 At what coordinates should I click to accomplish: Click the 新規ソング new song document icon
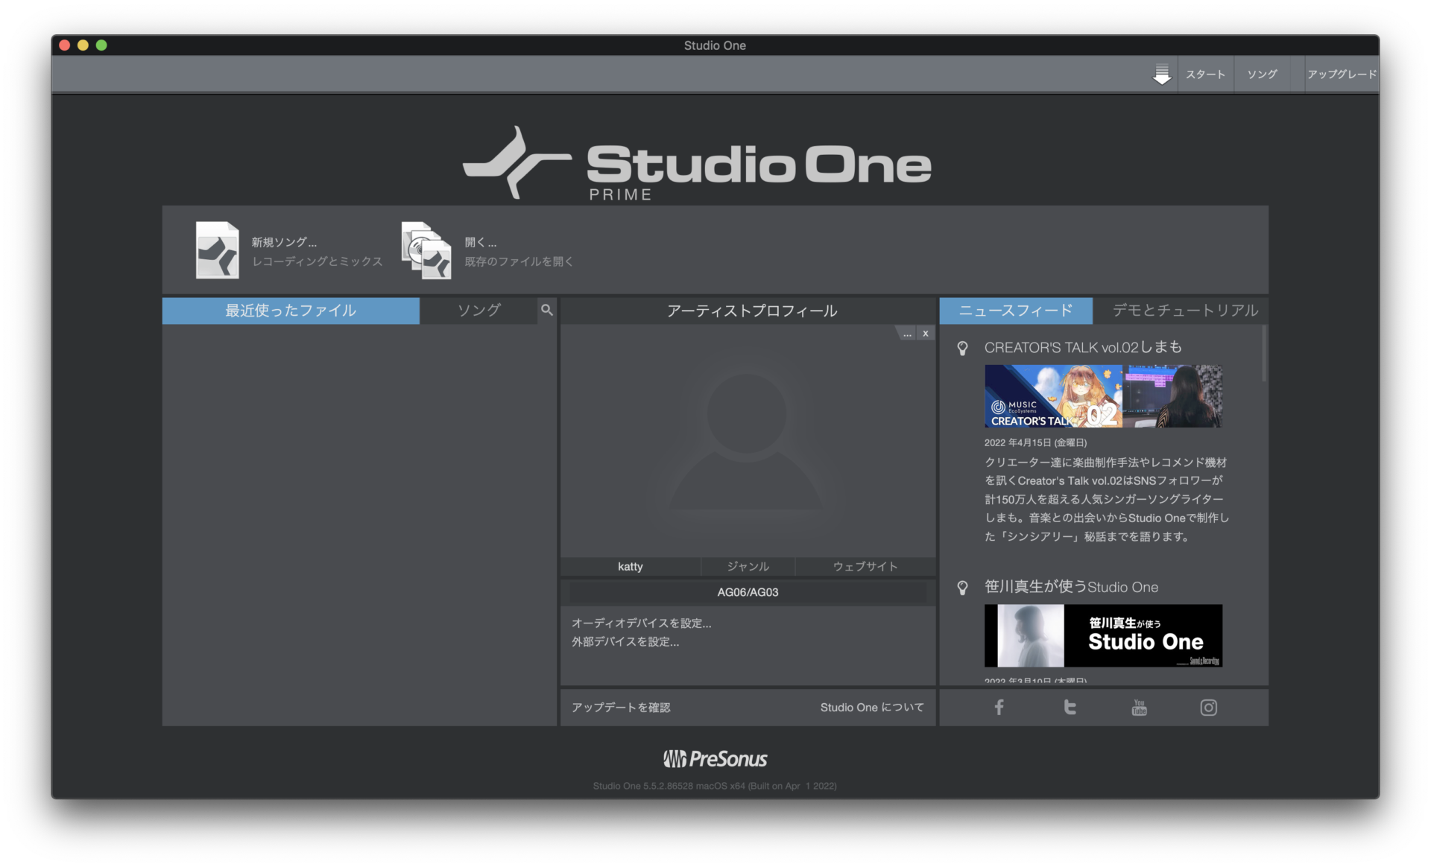click(x=217, y=250)
